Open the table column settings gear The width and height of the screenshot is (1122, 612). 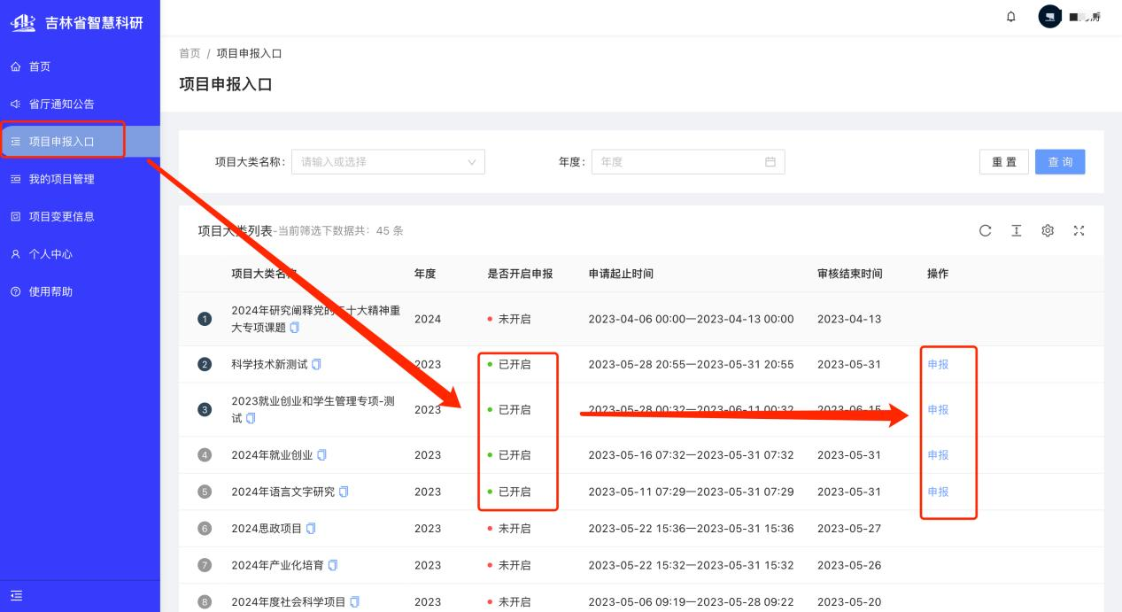pos(1048,231)
